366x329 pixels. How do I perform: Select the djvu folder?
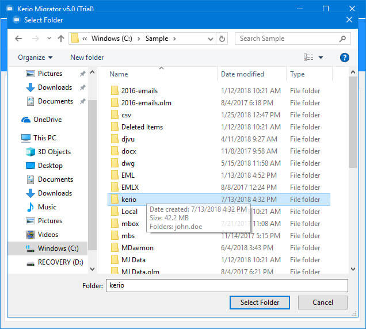128,139
